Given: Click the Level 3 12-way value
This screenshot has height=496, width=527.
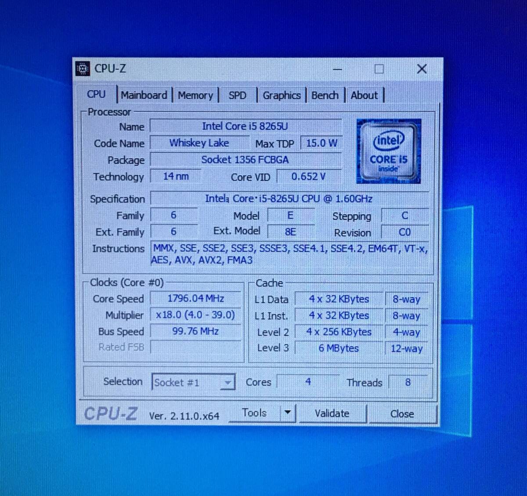Looking at the screenshot, I should click(407, 349).
